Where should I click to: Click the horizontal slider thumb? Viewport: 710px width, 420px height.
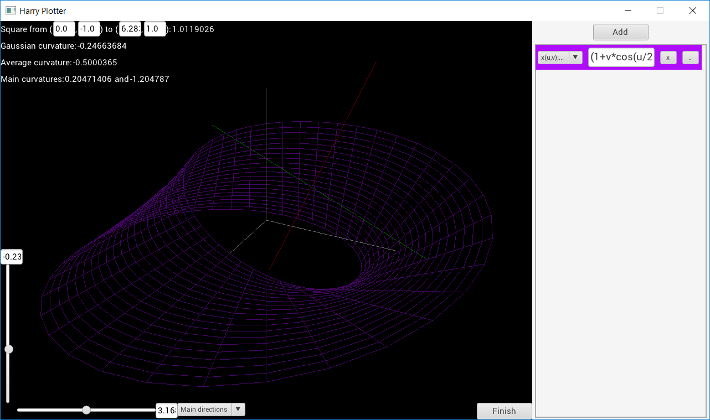[86, 410]
